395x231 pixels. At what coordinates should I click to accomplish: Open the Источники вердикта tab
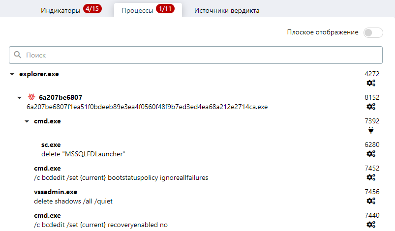[x=227, y=10]
